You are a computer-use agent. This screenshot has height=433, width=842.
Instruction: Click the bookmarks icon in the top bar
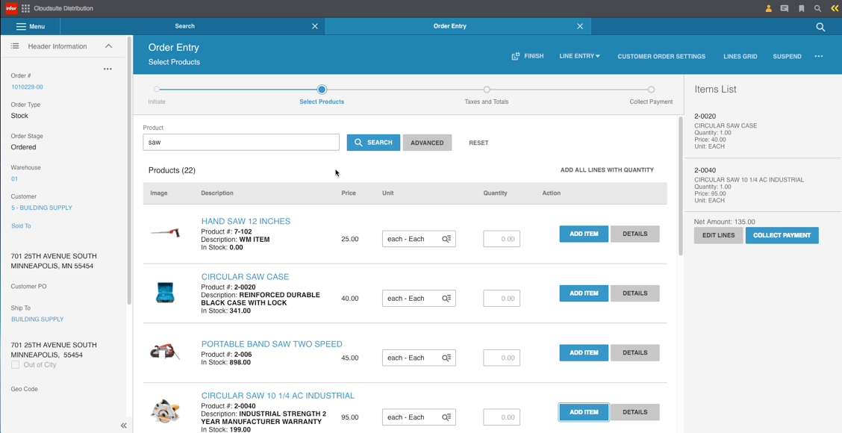pyautogui.click(x=802, y=8)
